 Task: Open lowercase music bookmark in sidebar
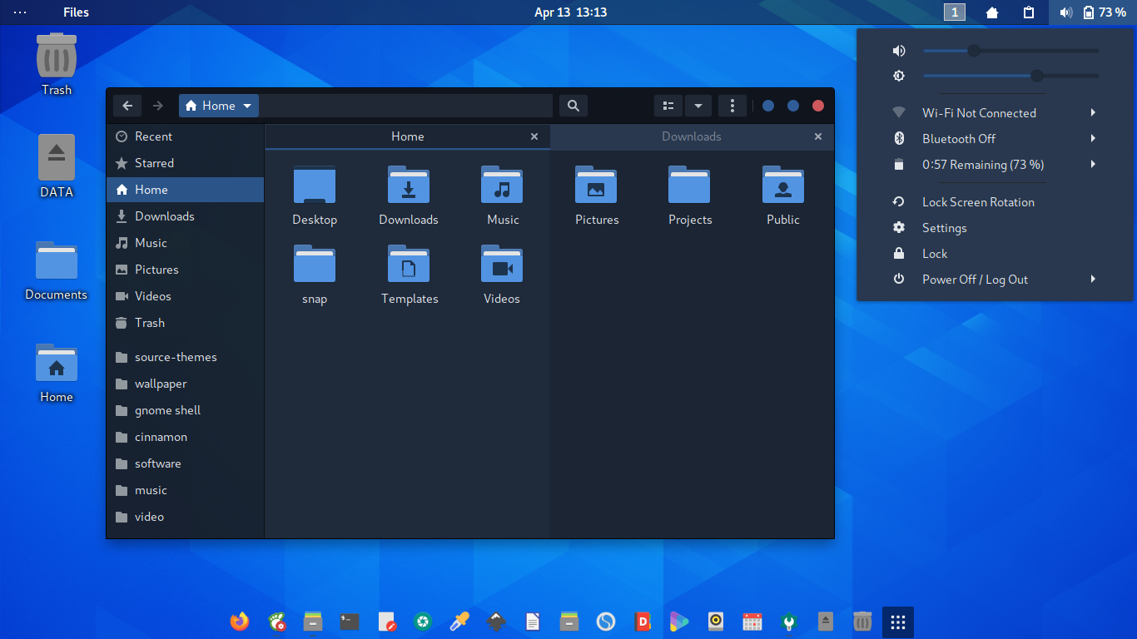[185, 490]
